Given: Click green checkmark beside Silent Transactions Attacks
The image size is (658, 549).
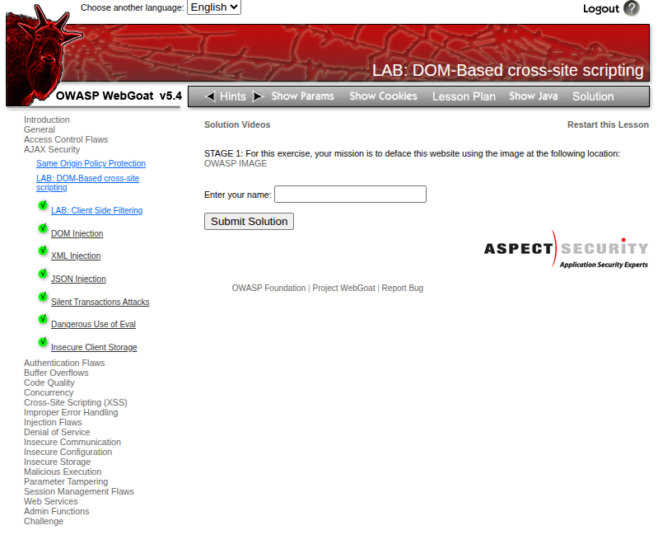Looking at the screenshot, I should [43, 297].
